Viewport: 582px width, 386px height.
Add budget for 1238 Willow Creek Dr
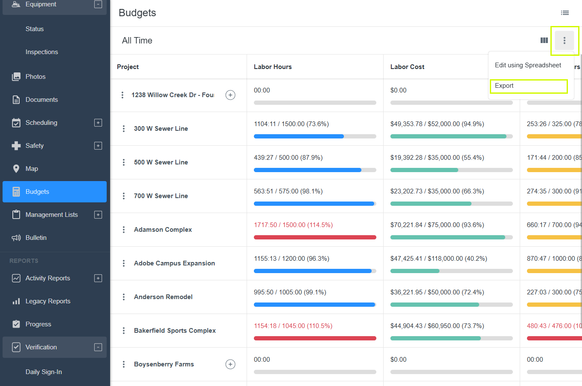coord(230,95)
